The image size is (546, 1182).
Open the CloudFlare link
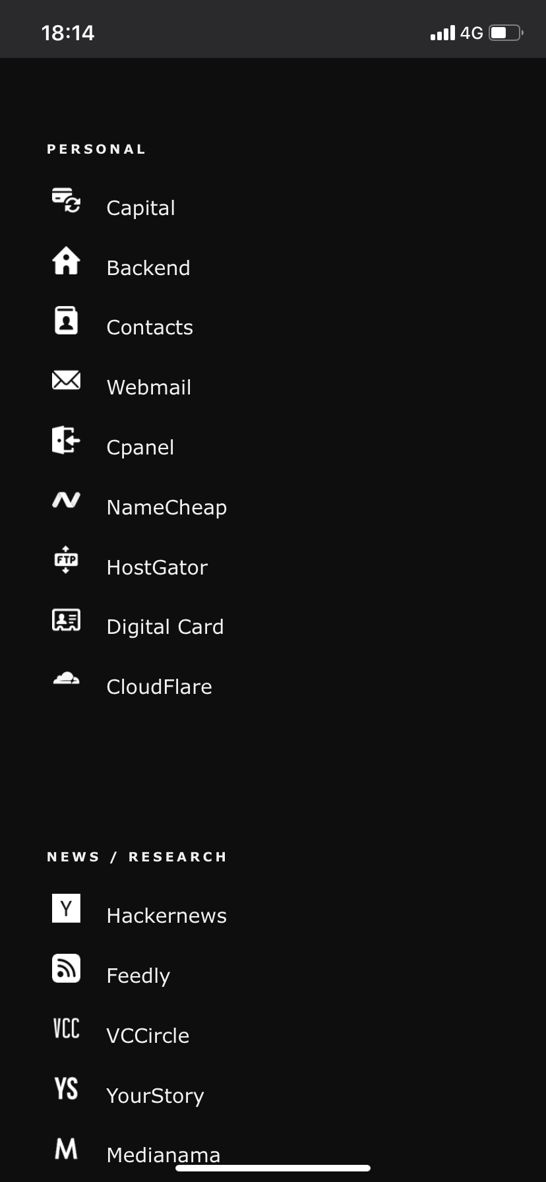coord(160,687)
